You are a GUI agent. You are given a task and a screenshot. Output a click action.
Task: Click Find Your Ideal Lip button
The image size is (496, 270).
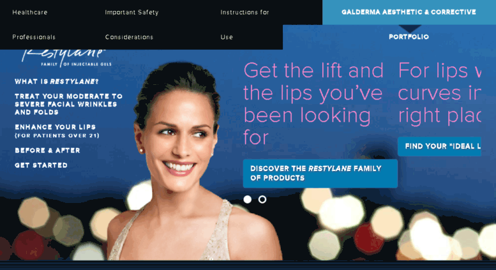tap(439, 146)
